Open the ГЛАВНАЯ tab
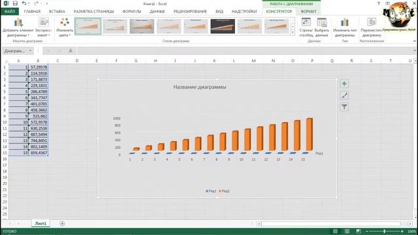Screen dimensions: 418x235 (32, 12)
